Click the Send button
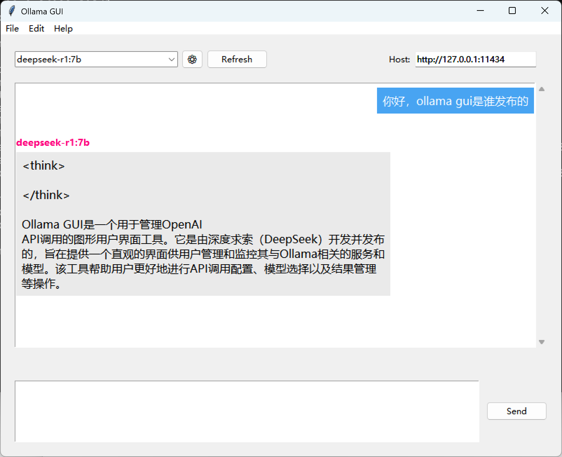The image size is (562, 457). point(517,411)
